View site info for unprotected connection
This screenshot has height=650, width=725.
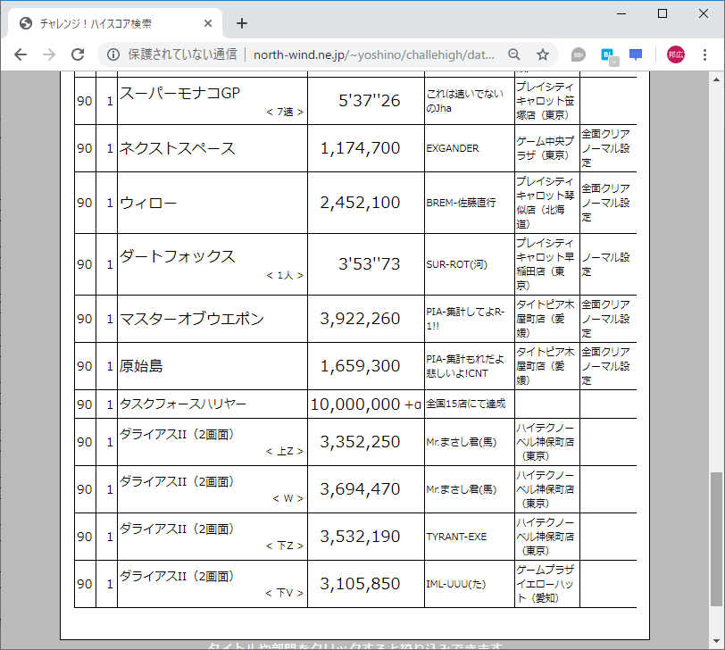tap(113, 54)
